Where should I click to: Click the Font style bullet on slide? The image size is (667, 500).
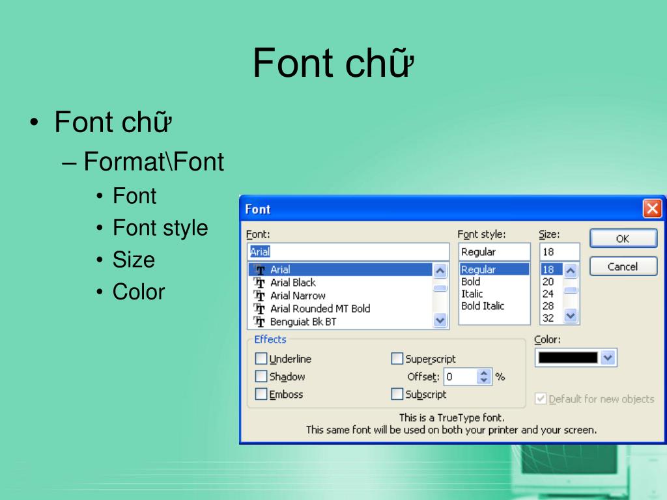(160, 228)
